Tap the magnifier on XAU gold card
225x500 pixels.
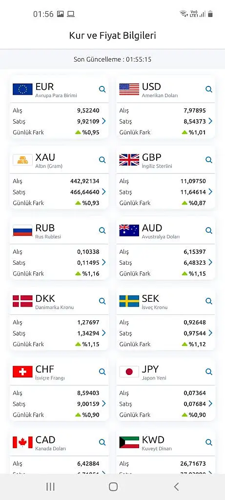(x=102, y=160)
